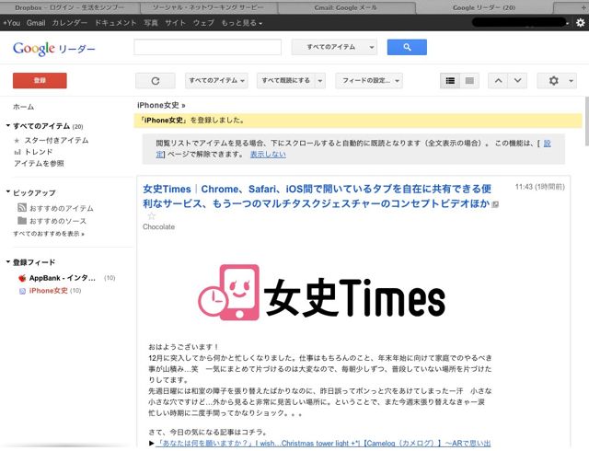Click iPhone女史 feed icon in sidebar
The height and width of the screenshot is (451, 589).
(x=22, y=291)
